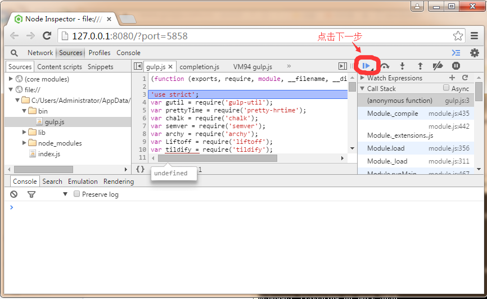The height and width of the screenshot is (299, 487).
Task: Refresh watch expressions
Action: click(x=465, y=78)
